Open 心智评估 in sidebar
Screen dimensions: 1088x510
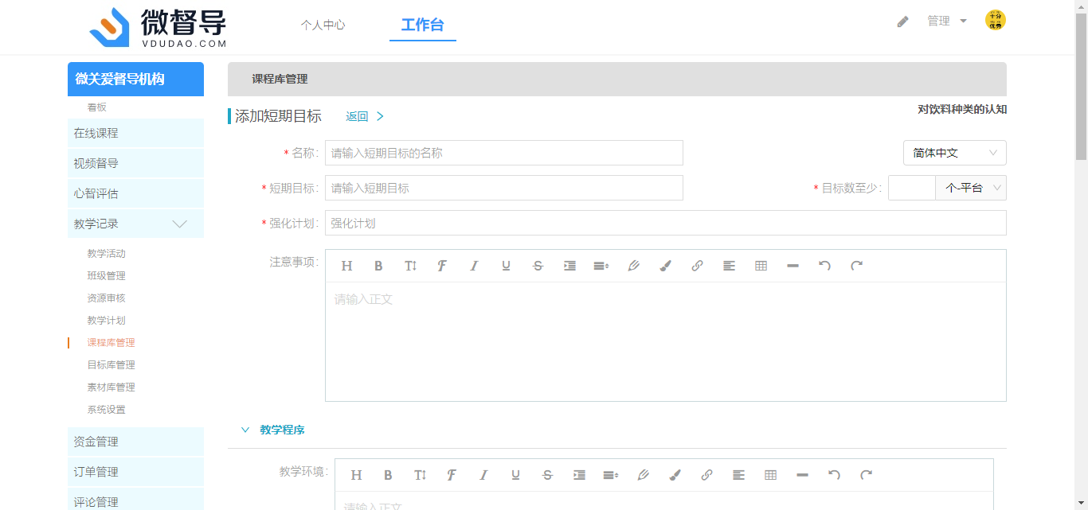pos(135,193)
